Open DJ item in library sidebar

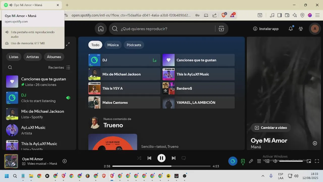point(39,98)
